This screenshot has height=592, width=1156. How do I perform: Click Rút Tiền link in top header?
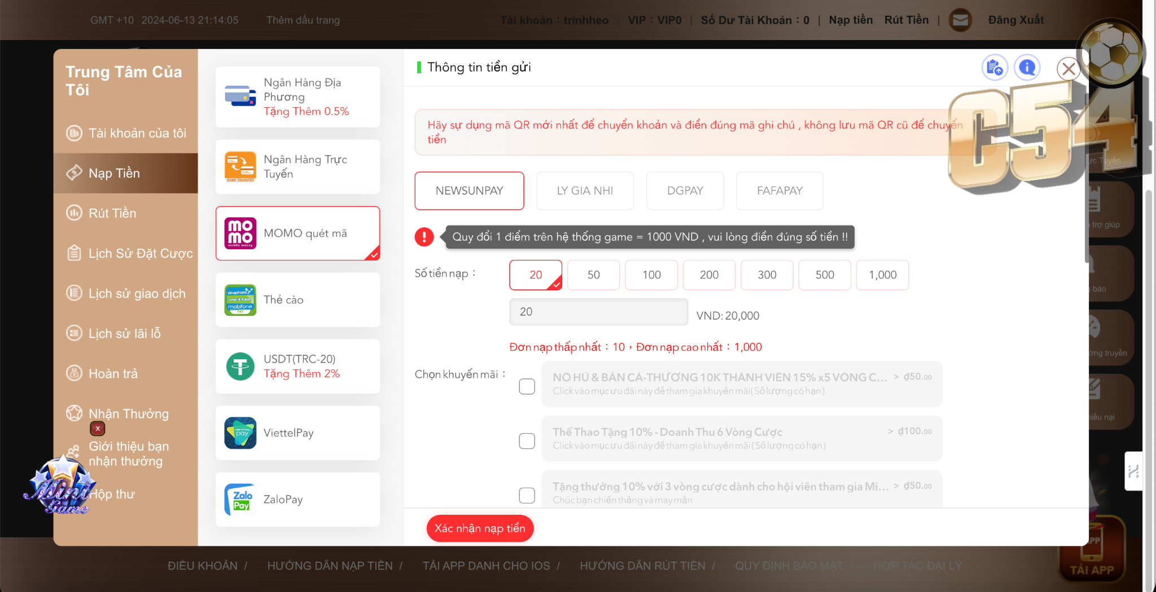[x=906, y=20]
